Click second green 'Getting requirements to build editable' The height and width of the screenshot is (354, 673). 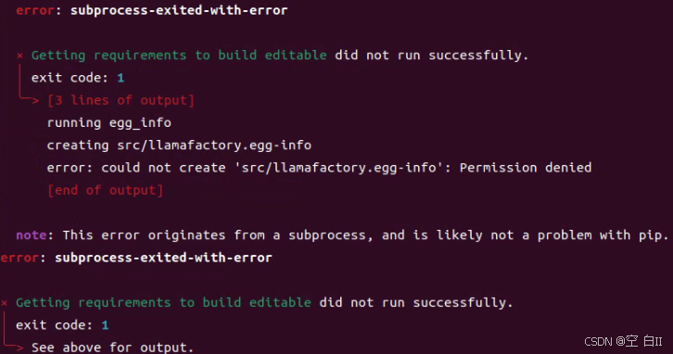pyautogui.click(x=163, y=303)
